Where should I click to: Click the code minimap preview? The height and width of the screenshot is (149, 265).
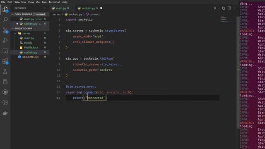224,19
